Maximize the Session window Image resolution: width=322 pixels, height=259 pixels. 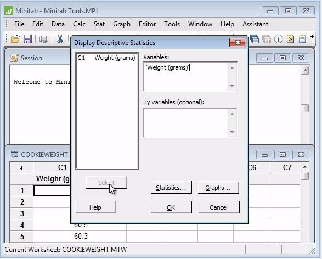(x=283, y=58)
